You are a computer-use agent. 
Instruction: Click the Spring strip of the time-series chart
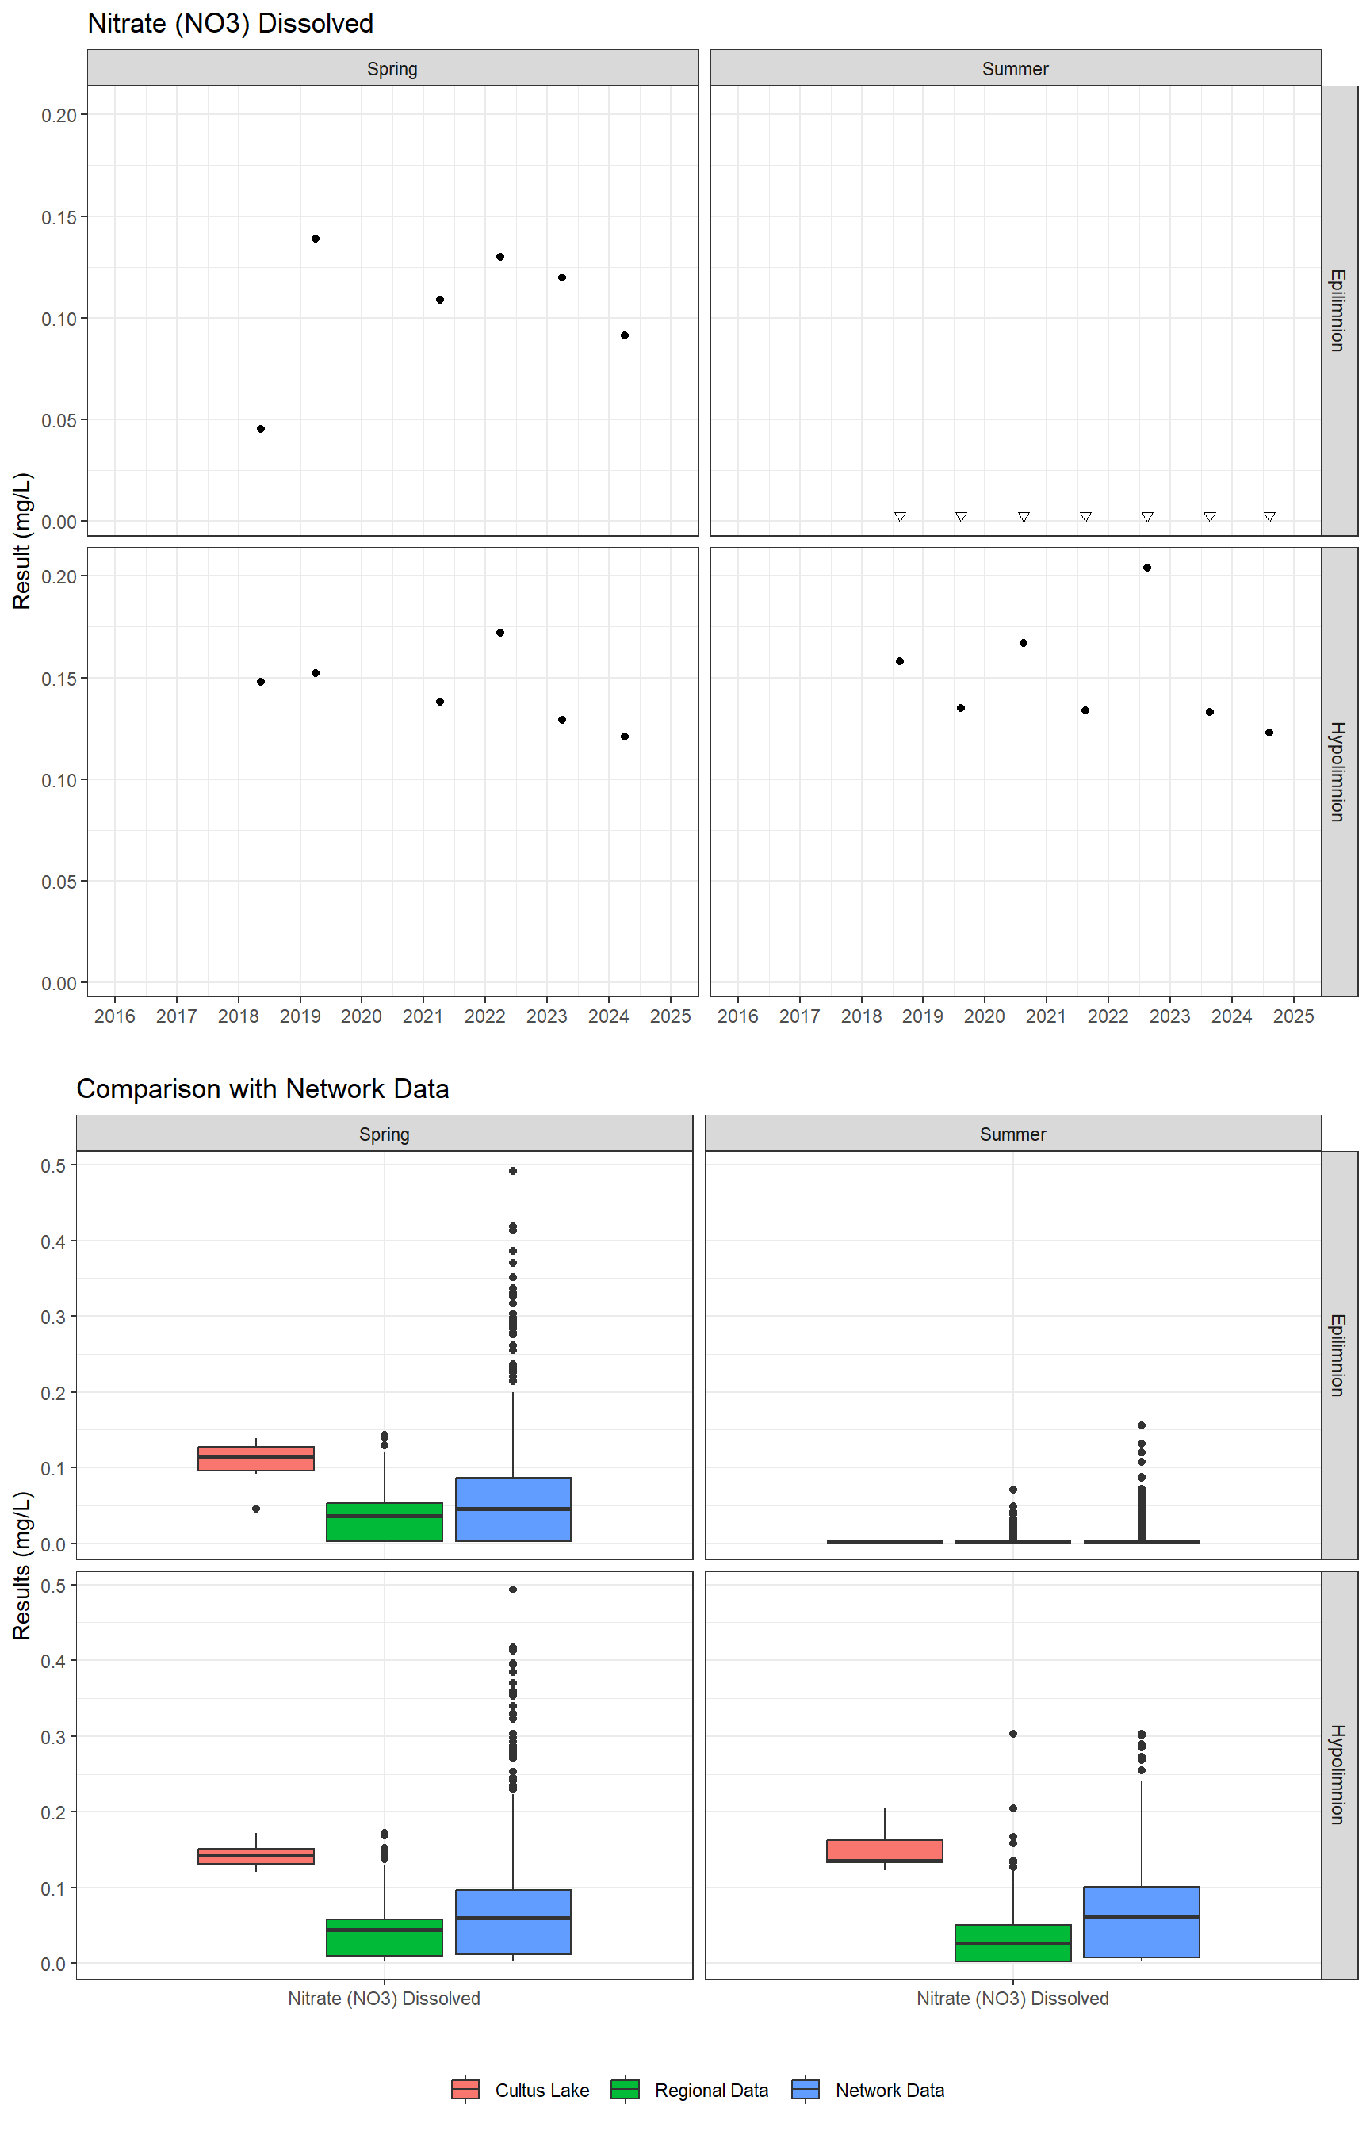pyautogui.click(x=392, y=68)
